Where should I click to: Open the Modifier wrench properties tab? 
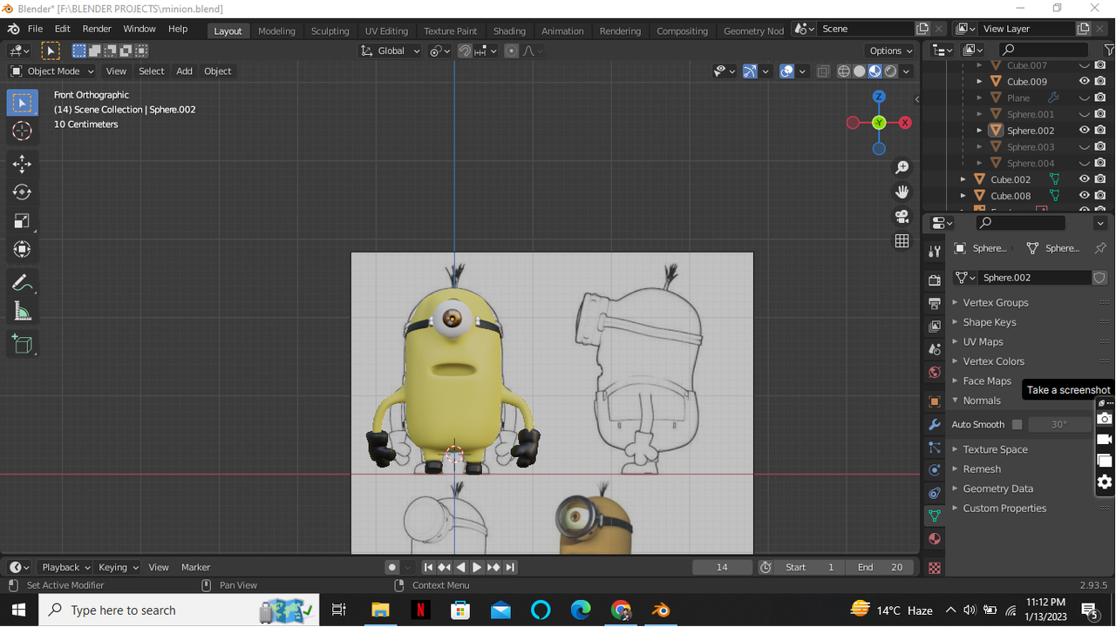tap(935, 425)
